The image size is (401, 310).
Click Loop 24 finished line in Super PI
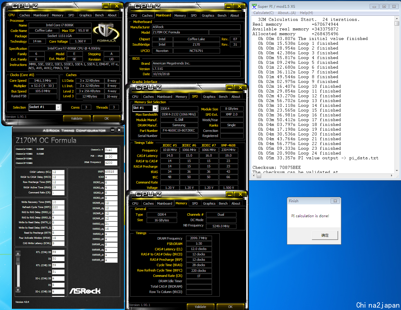300,153
